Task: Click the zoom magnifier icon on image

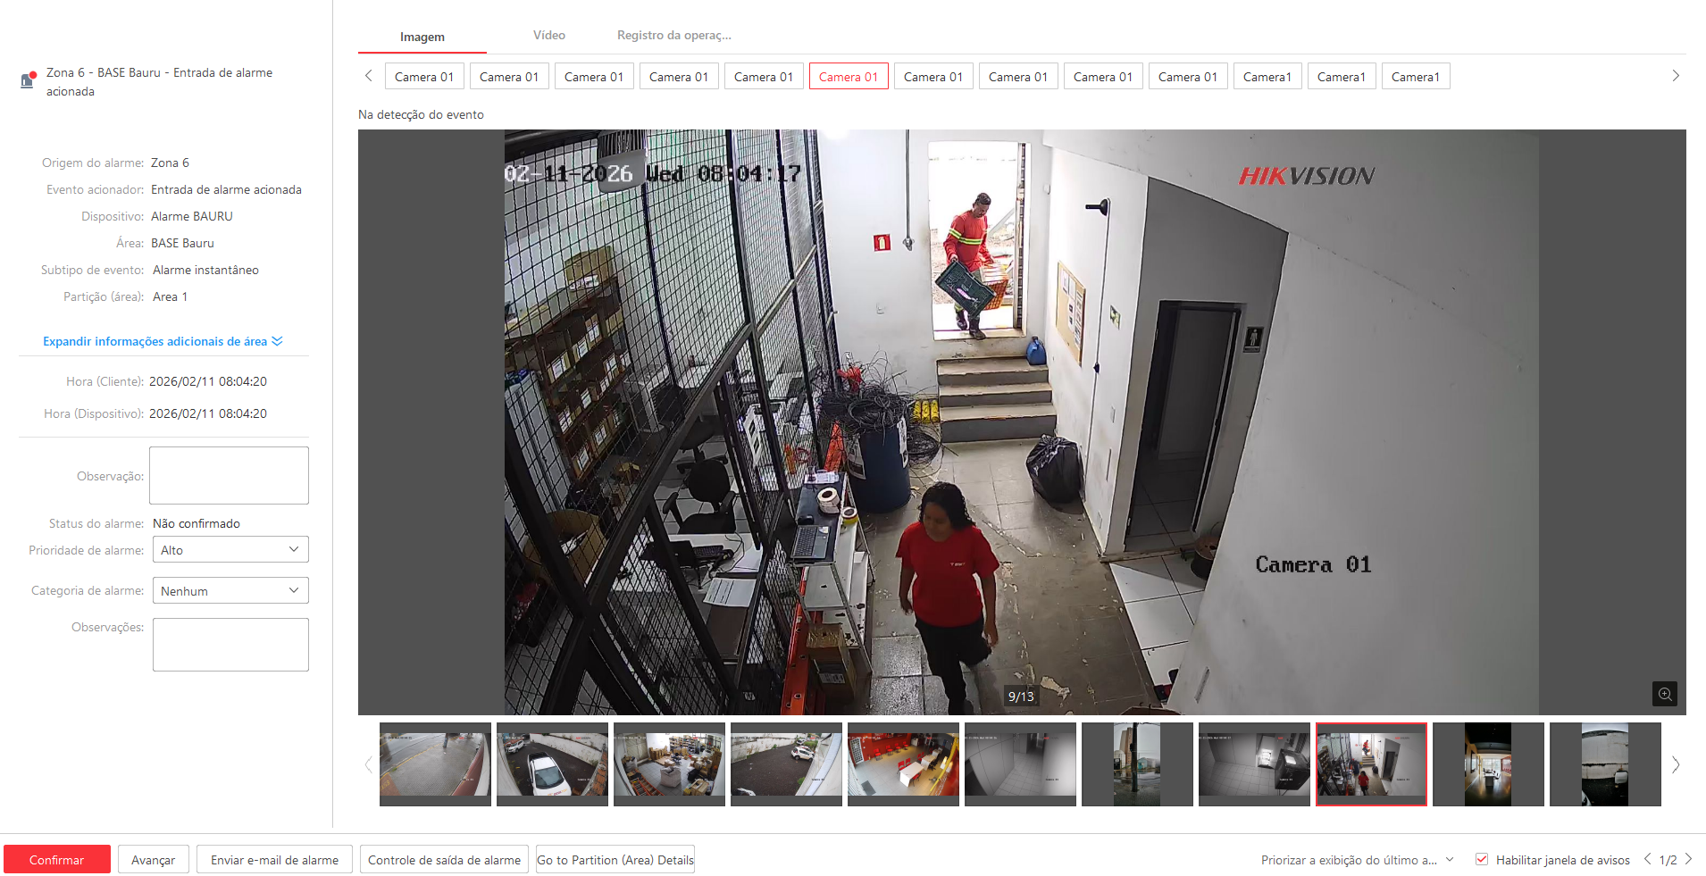Action: coord(1664,694)
